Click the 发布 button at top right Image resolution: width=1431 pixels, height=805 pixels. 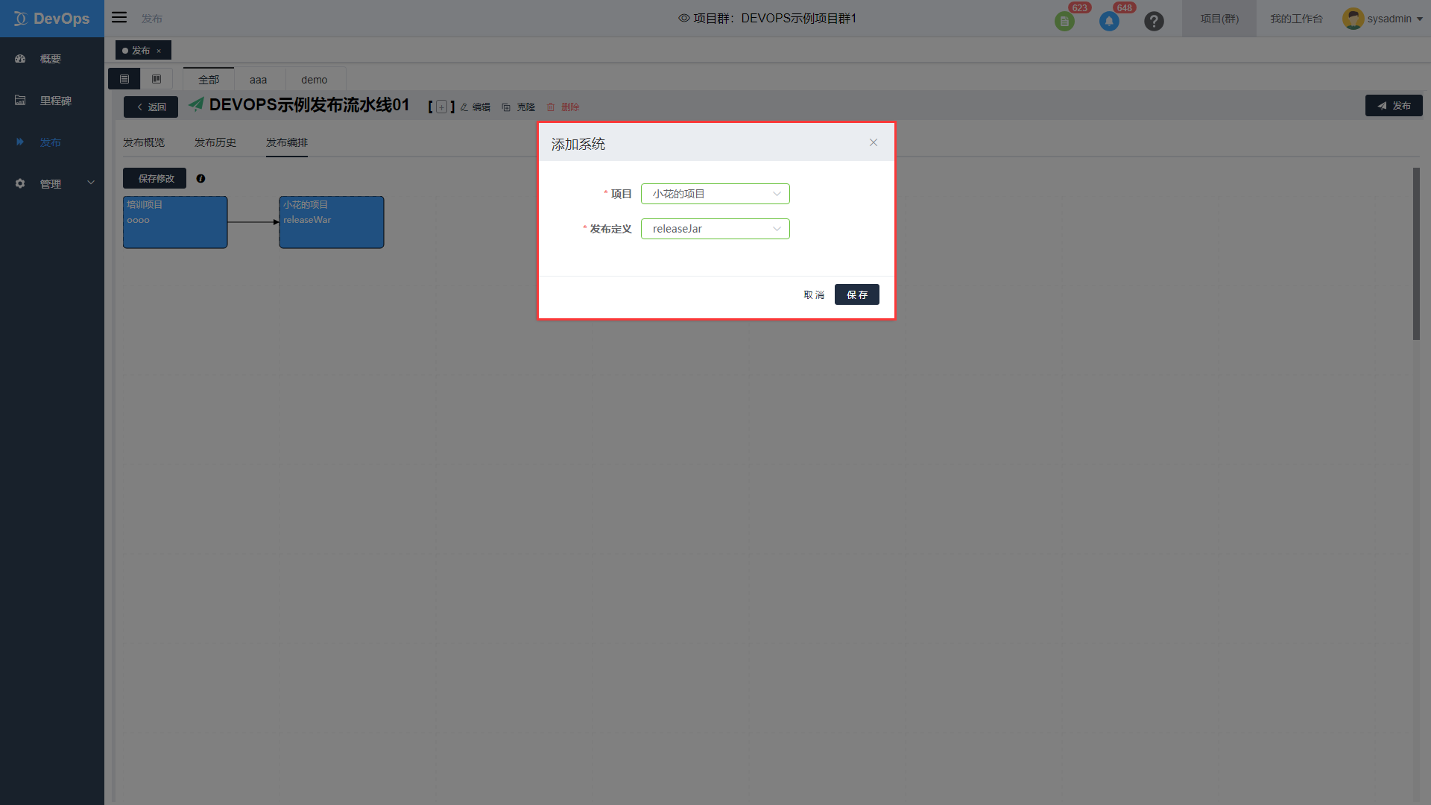(1394, 106)
